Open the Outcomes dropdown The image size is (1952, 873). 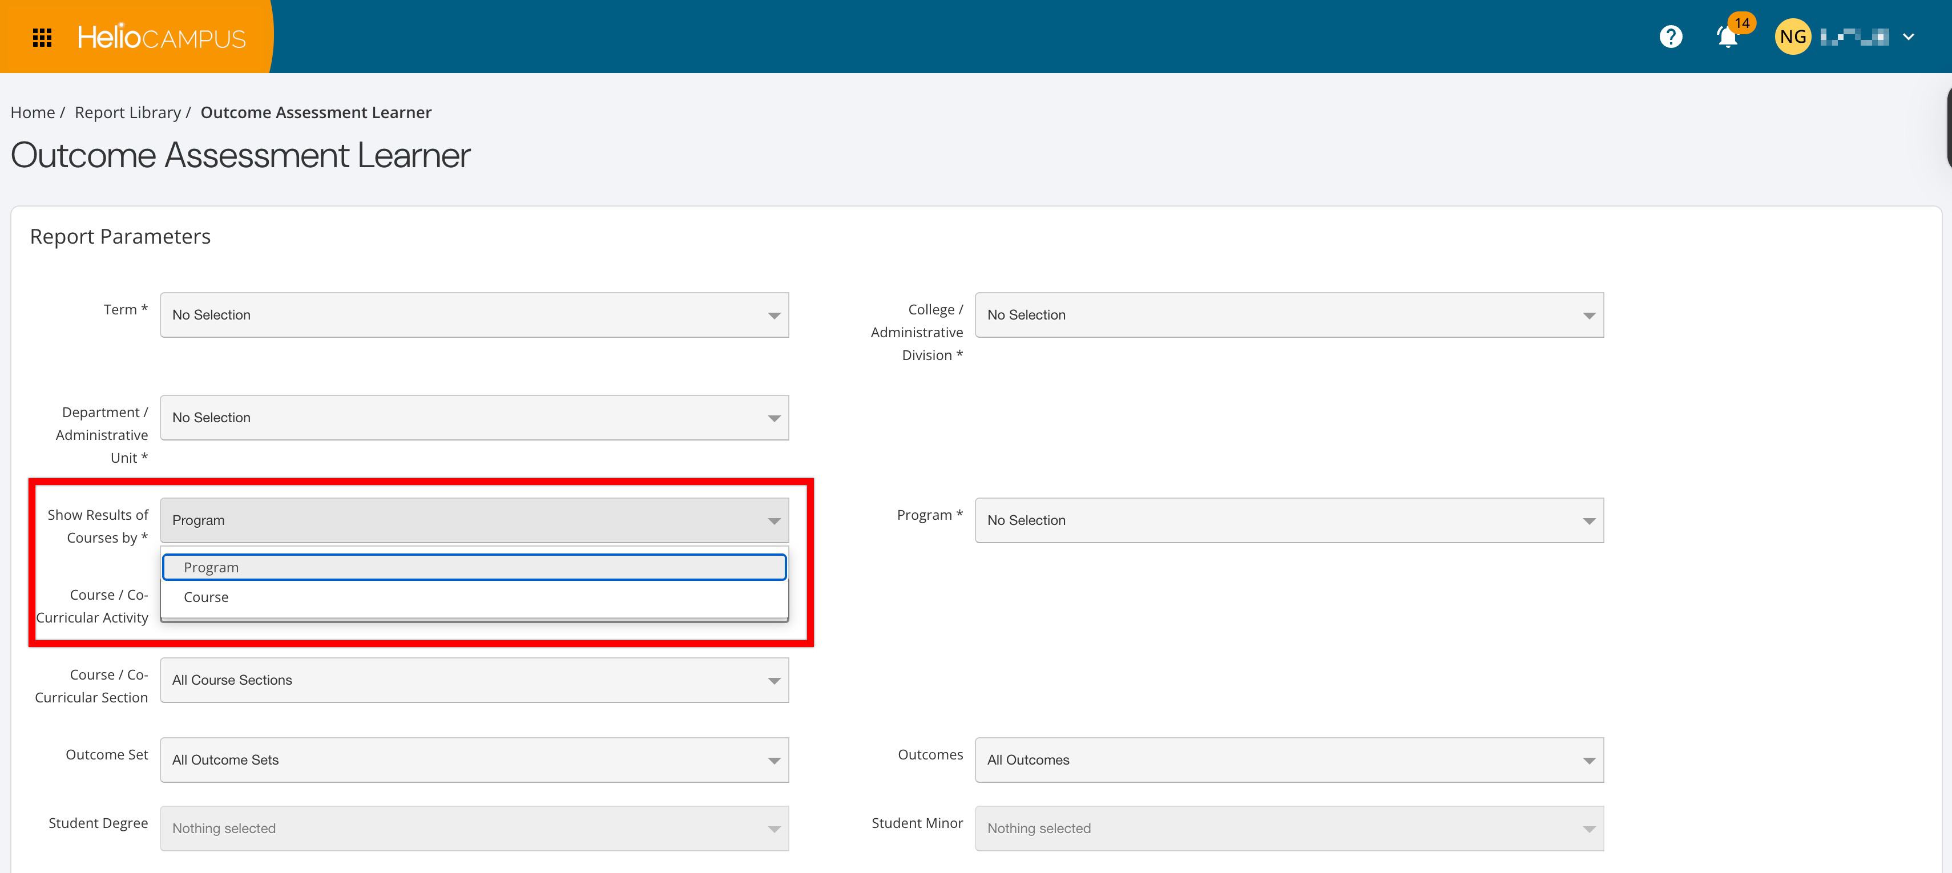point(1288,759)
